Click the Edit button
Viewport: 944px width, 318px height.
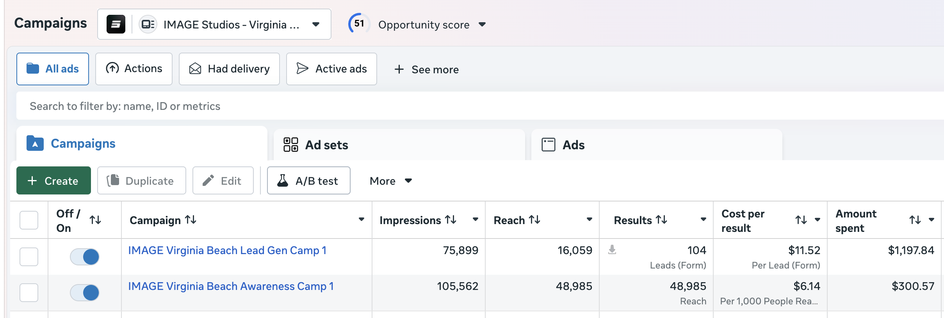(223, 180)
